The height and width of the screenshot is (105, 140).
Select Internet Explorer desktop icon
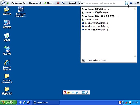click(x=7, y=65)
